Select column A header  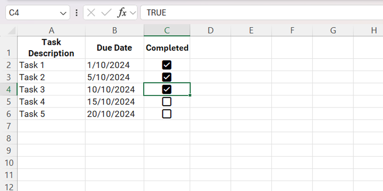pos(51,31)
